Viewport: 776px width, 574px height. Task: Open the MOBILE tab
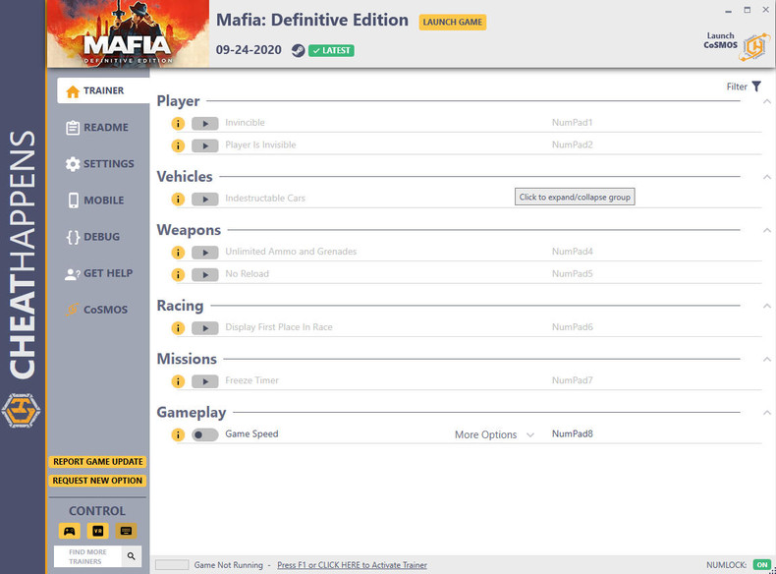(x=96, y=201)
